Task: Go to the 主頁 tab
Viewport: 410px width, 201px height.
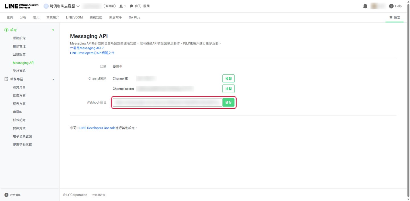Action: pos(10,17)
